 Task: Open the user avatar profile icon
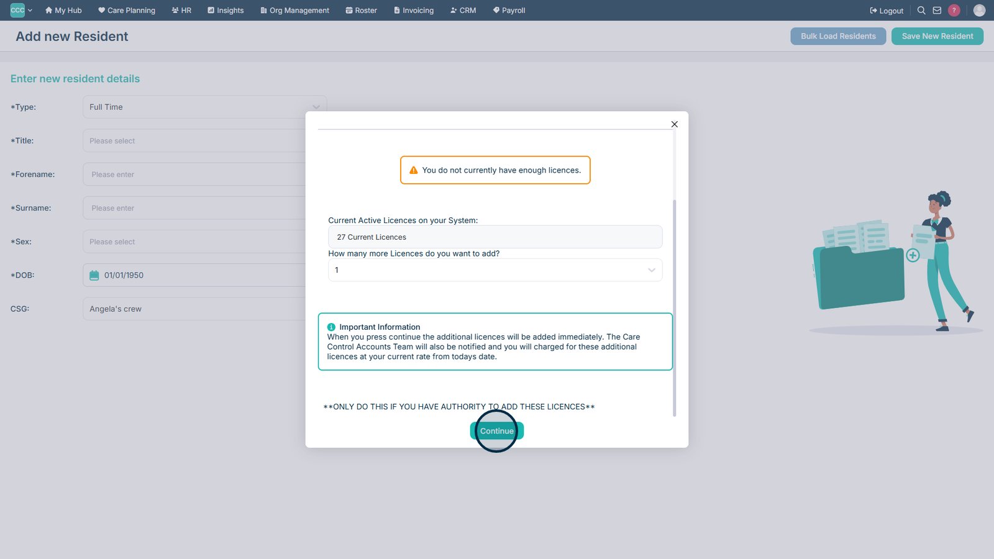[979, 11]
